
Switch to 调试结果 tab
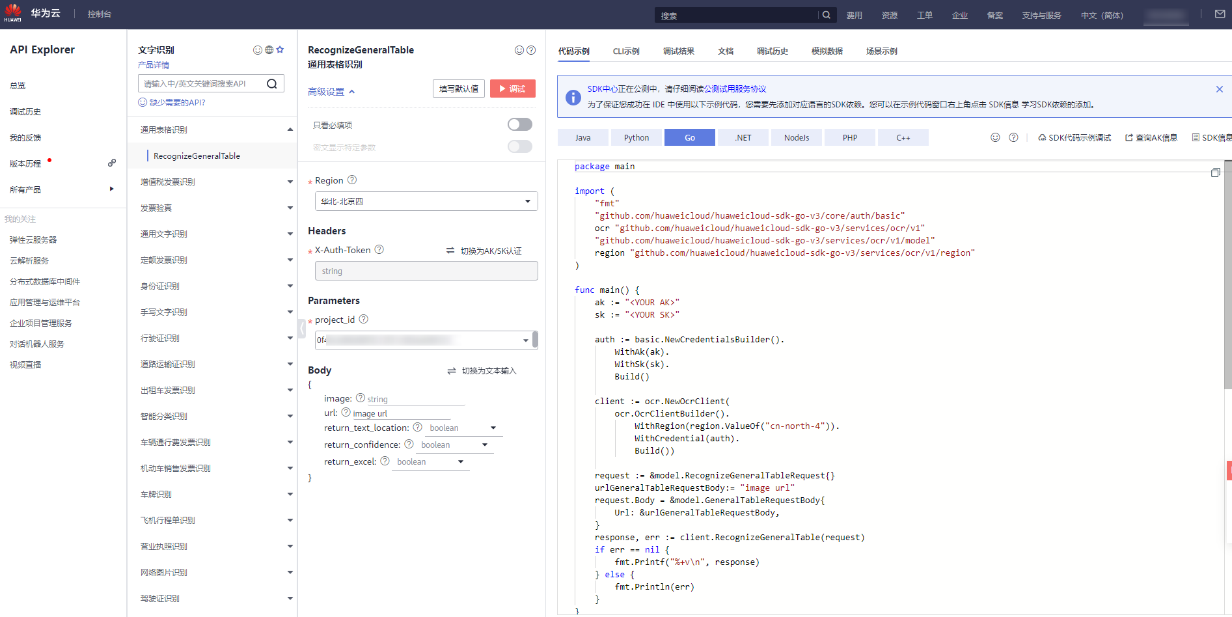(x=679, y=51)
